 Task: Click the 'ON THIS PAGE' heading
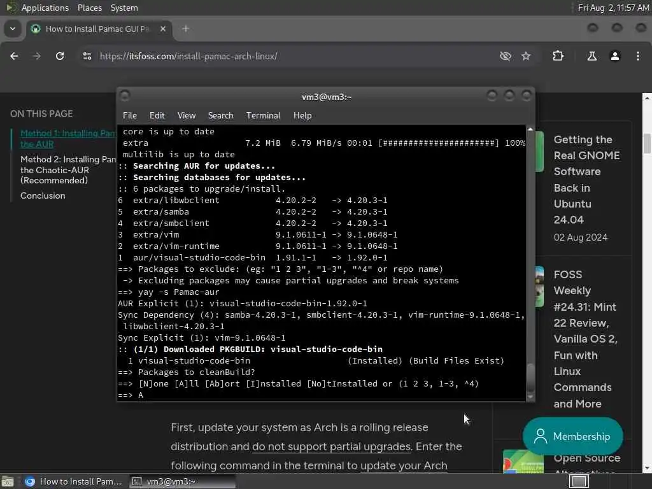click(41, 113)
